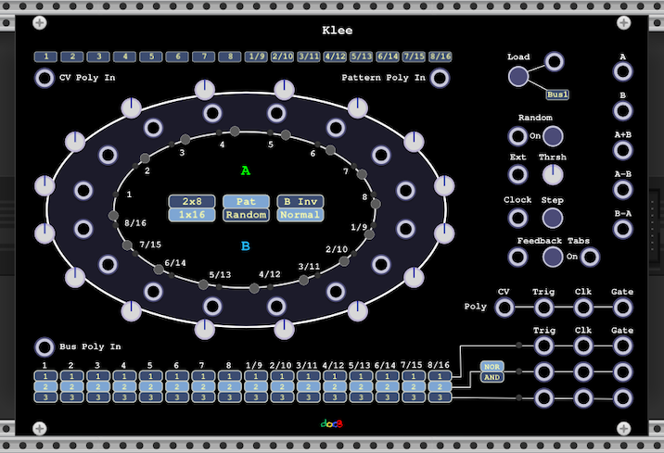The image size is (664, 453).
Task: Select the AND logic option
Action: [x=492, y=377]
